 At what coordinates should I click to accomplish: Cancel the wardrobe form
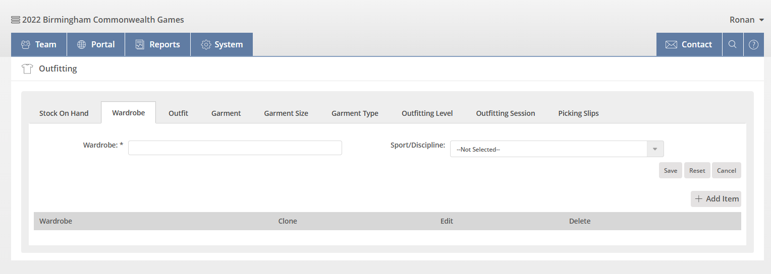click(726, 170)
